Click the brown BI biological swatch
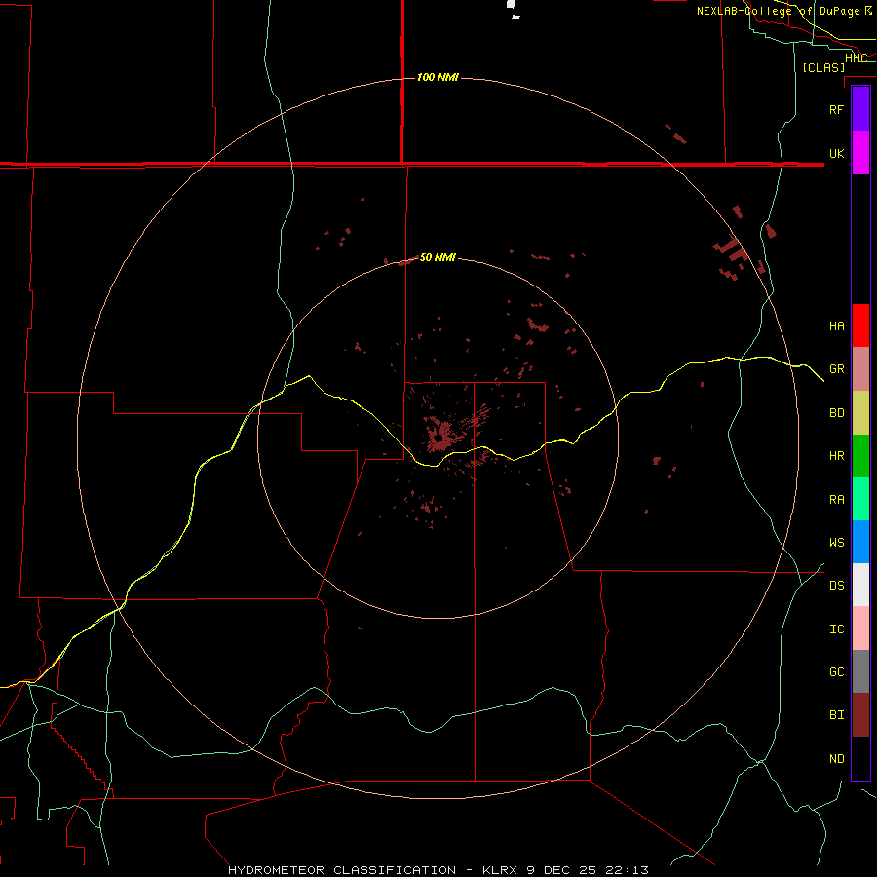 click(x=860, y=715)
